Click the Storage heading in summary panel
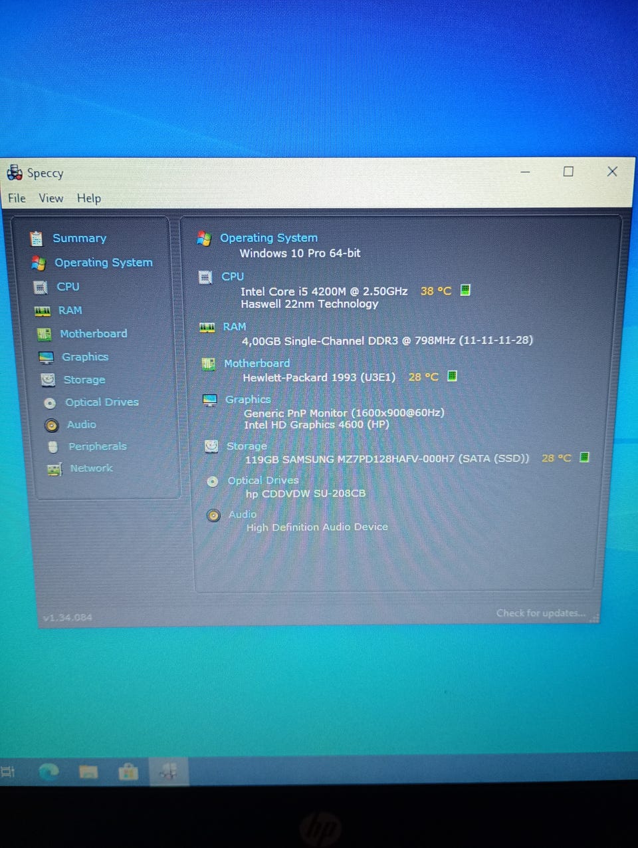Image resolution: width=638 pixels, height=848 pixels. coord(247,446)
